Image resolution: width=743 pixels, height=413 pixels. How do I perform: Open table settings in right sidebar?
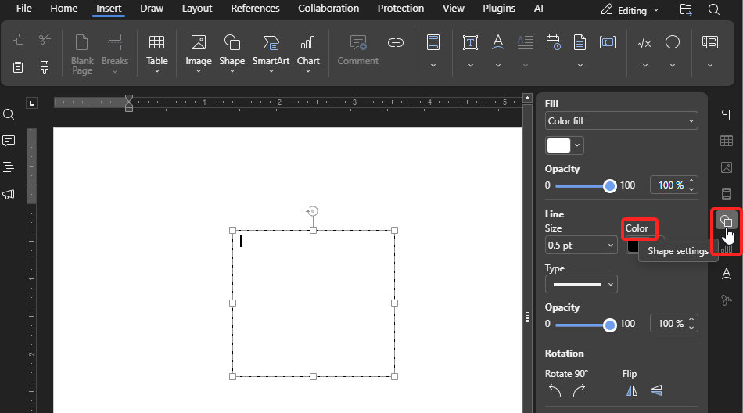click(727, 141)
